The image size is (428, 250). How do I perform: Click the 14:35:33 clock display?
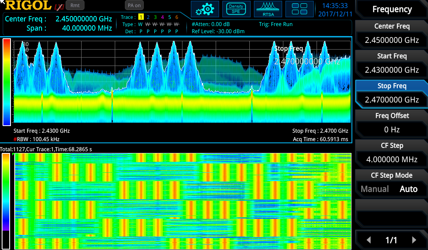pyautogui.click(x=335, y=6)
